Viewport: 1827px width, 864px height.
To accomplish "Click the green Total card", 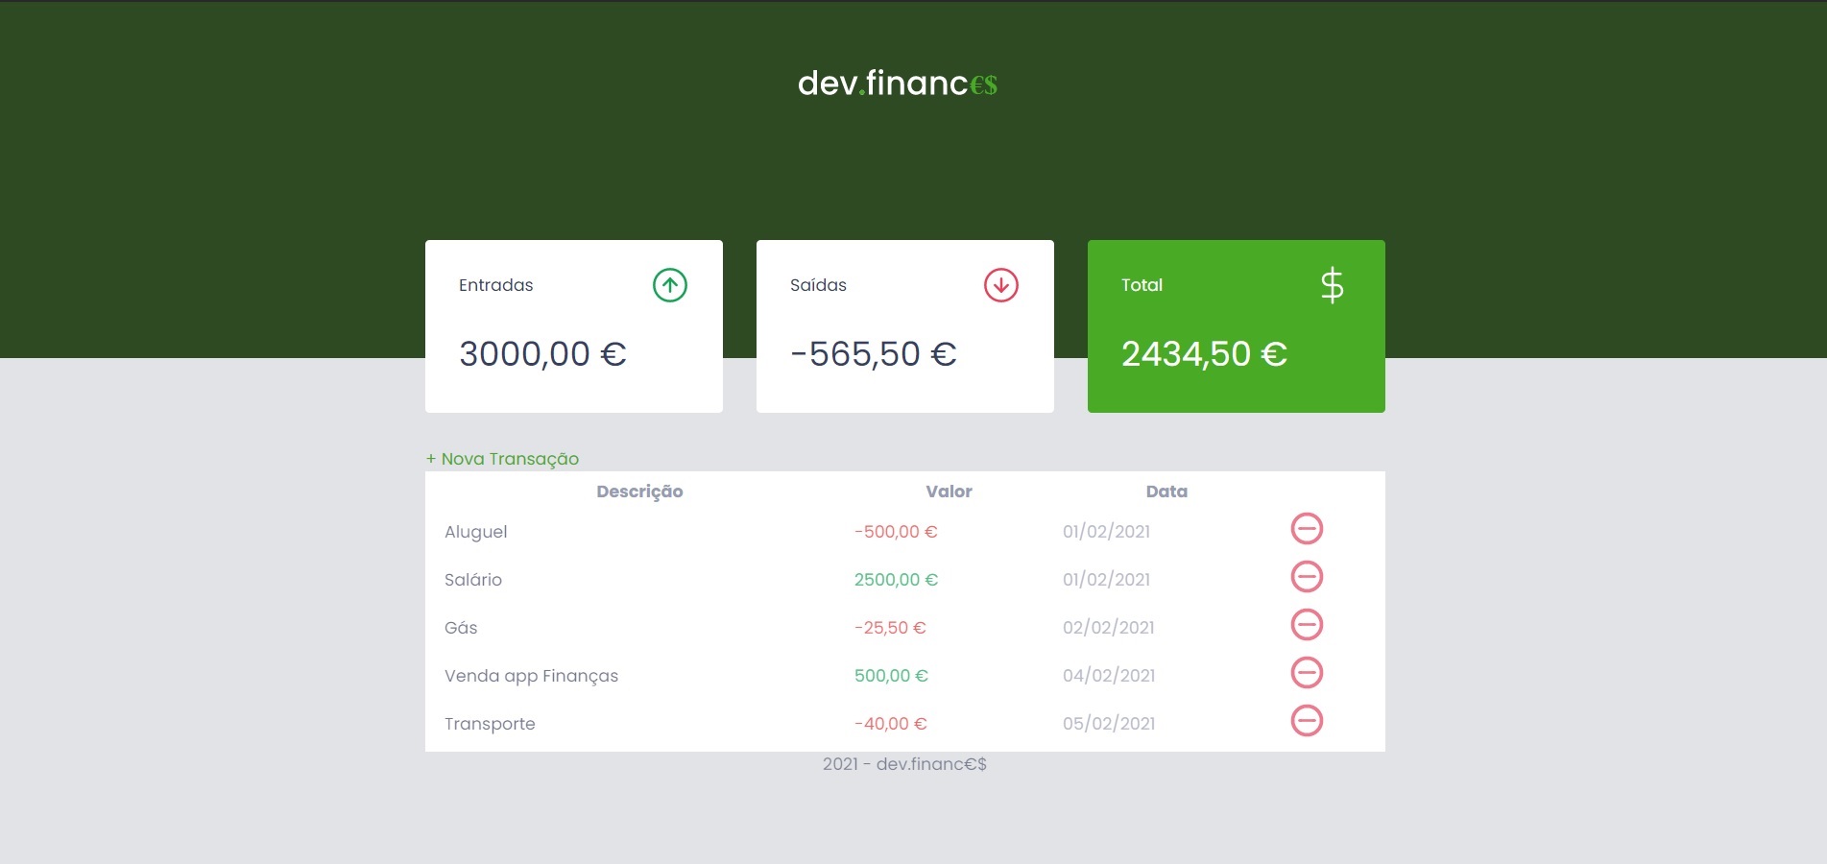I will [x=1236, y=326].
